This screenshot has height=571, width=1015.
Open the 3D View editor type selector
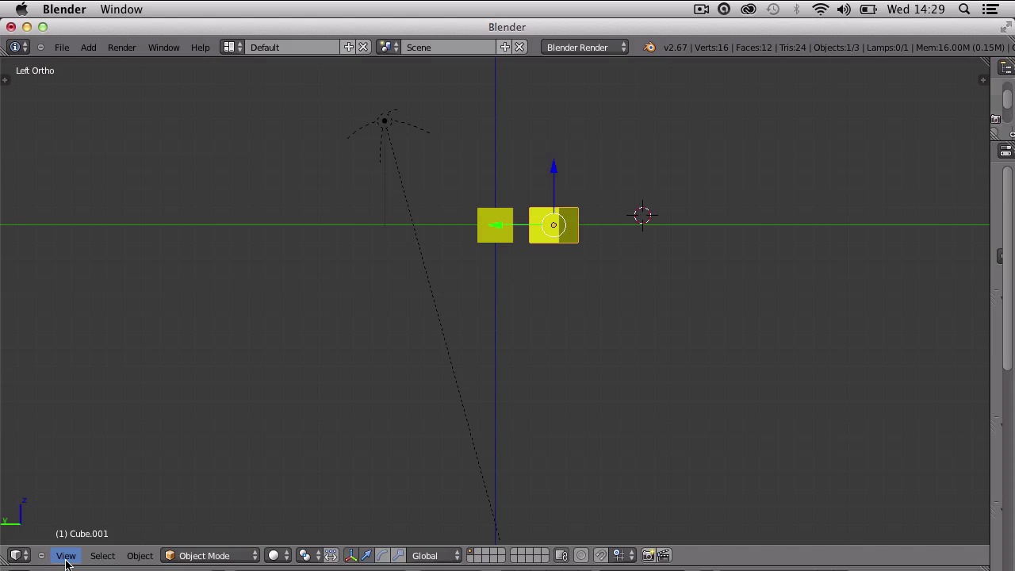tap(18, 555)
